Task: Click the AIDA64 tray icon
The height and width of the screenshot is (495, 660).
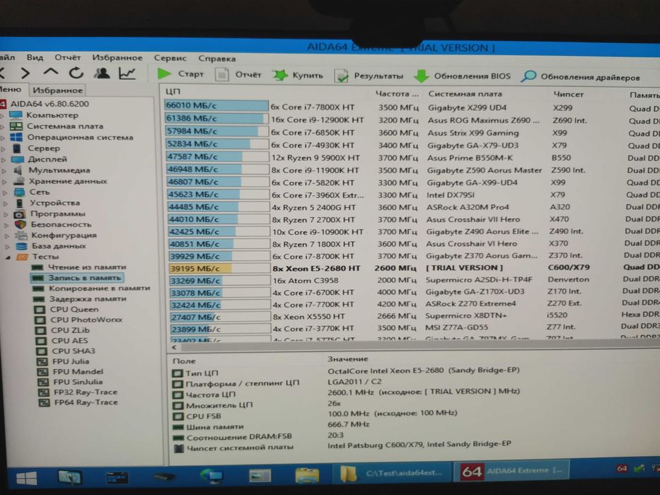Action: [622, 468]
